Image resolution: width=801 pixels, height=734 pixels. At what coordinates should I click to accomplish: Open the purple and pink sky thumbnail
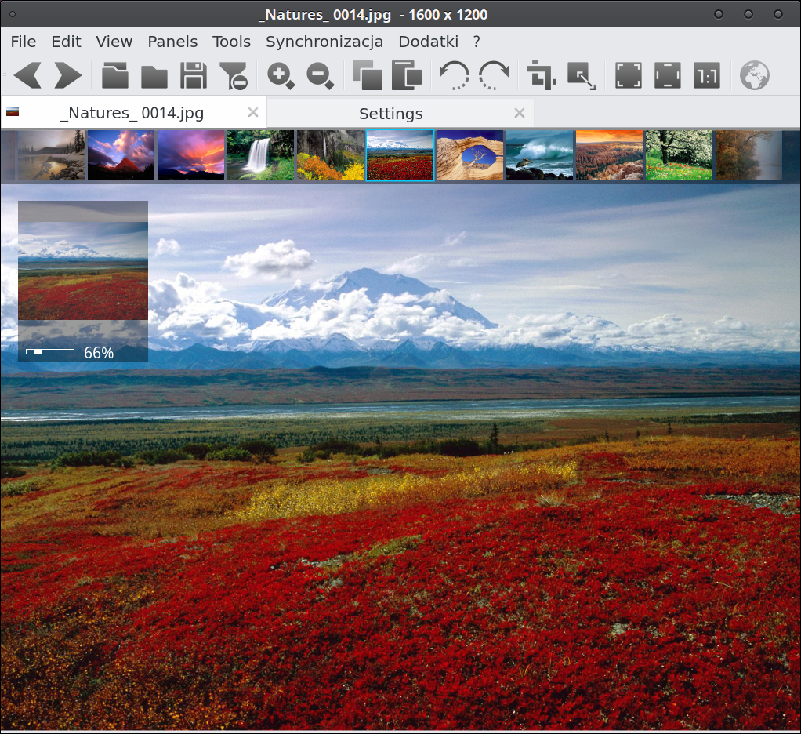190,155
